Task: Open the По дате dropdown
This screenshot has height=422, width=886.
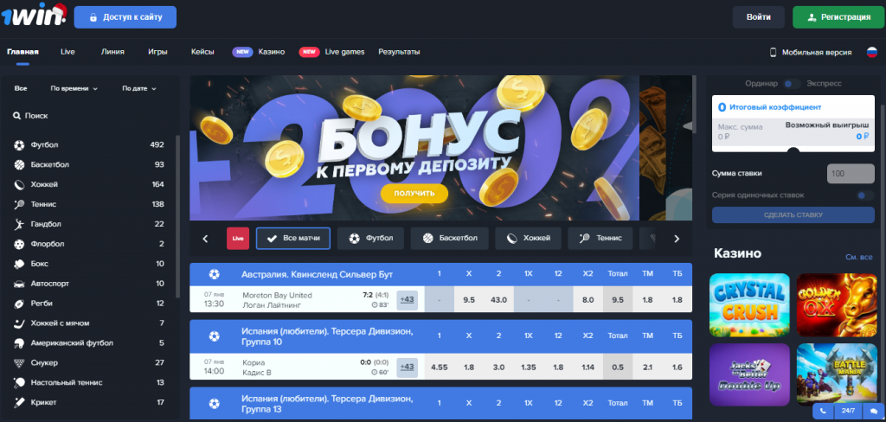Action: point(139,89)
